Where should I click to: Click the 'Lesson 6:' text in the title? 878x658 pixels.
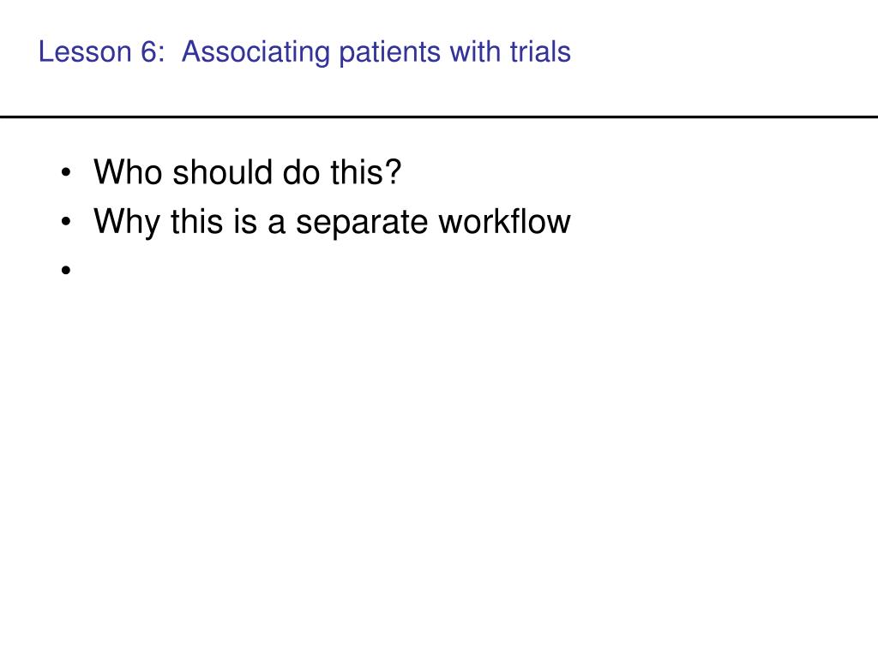[102, 51]
